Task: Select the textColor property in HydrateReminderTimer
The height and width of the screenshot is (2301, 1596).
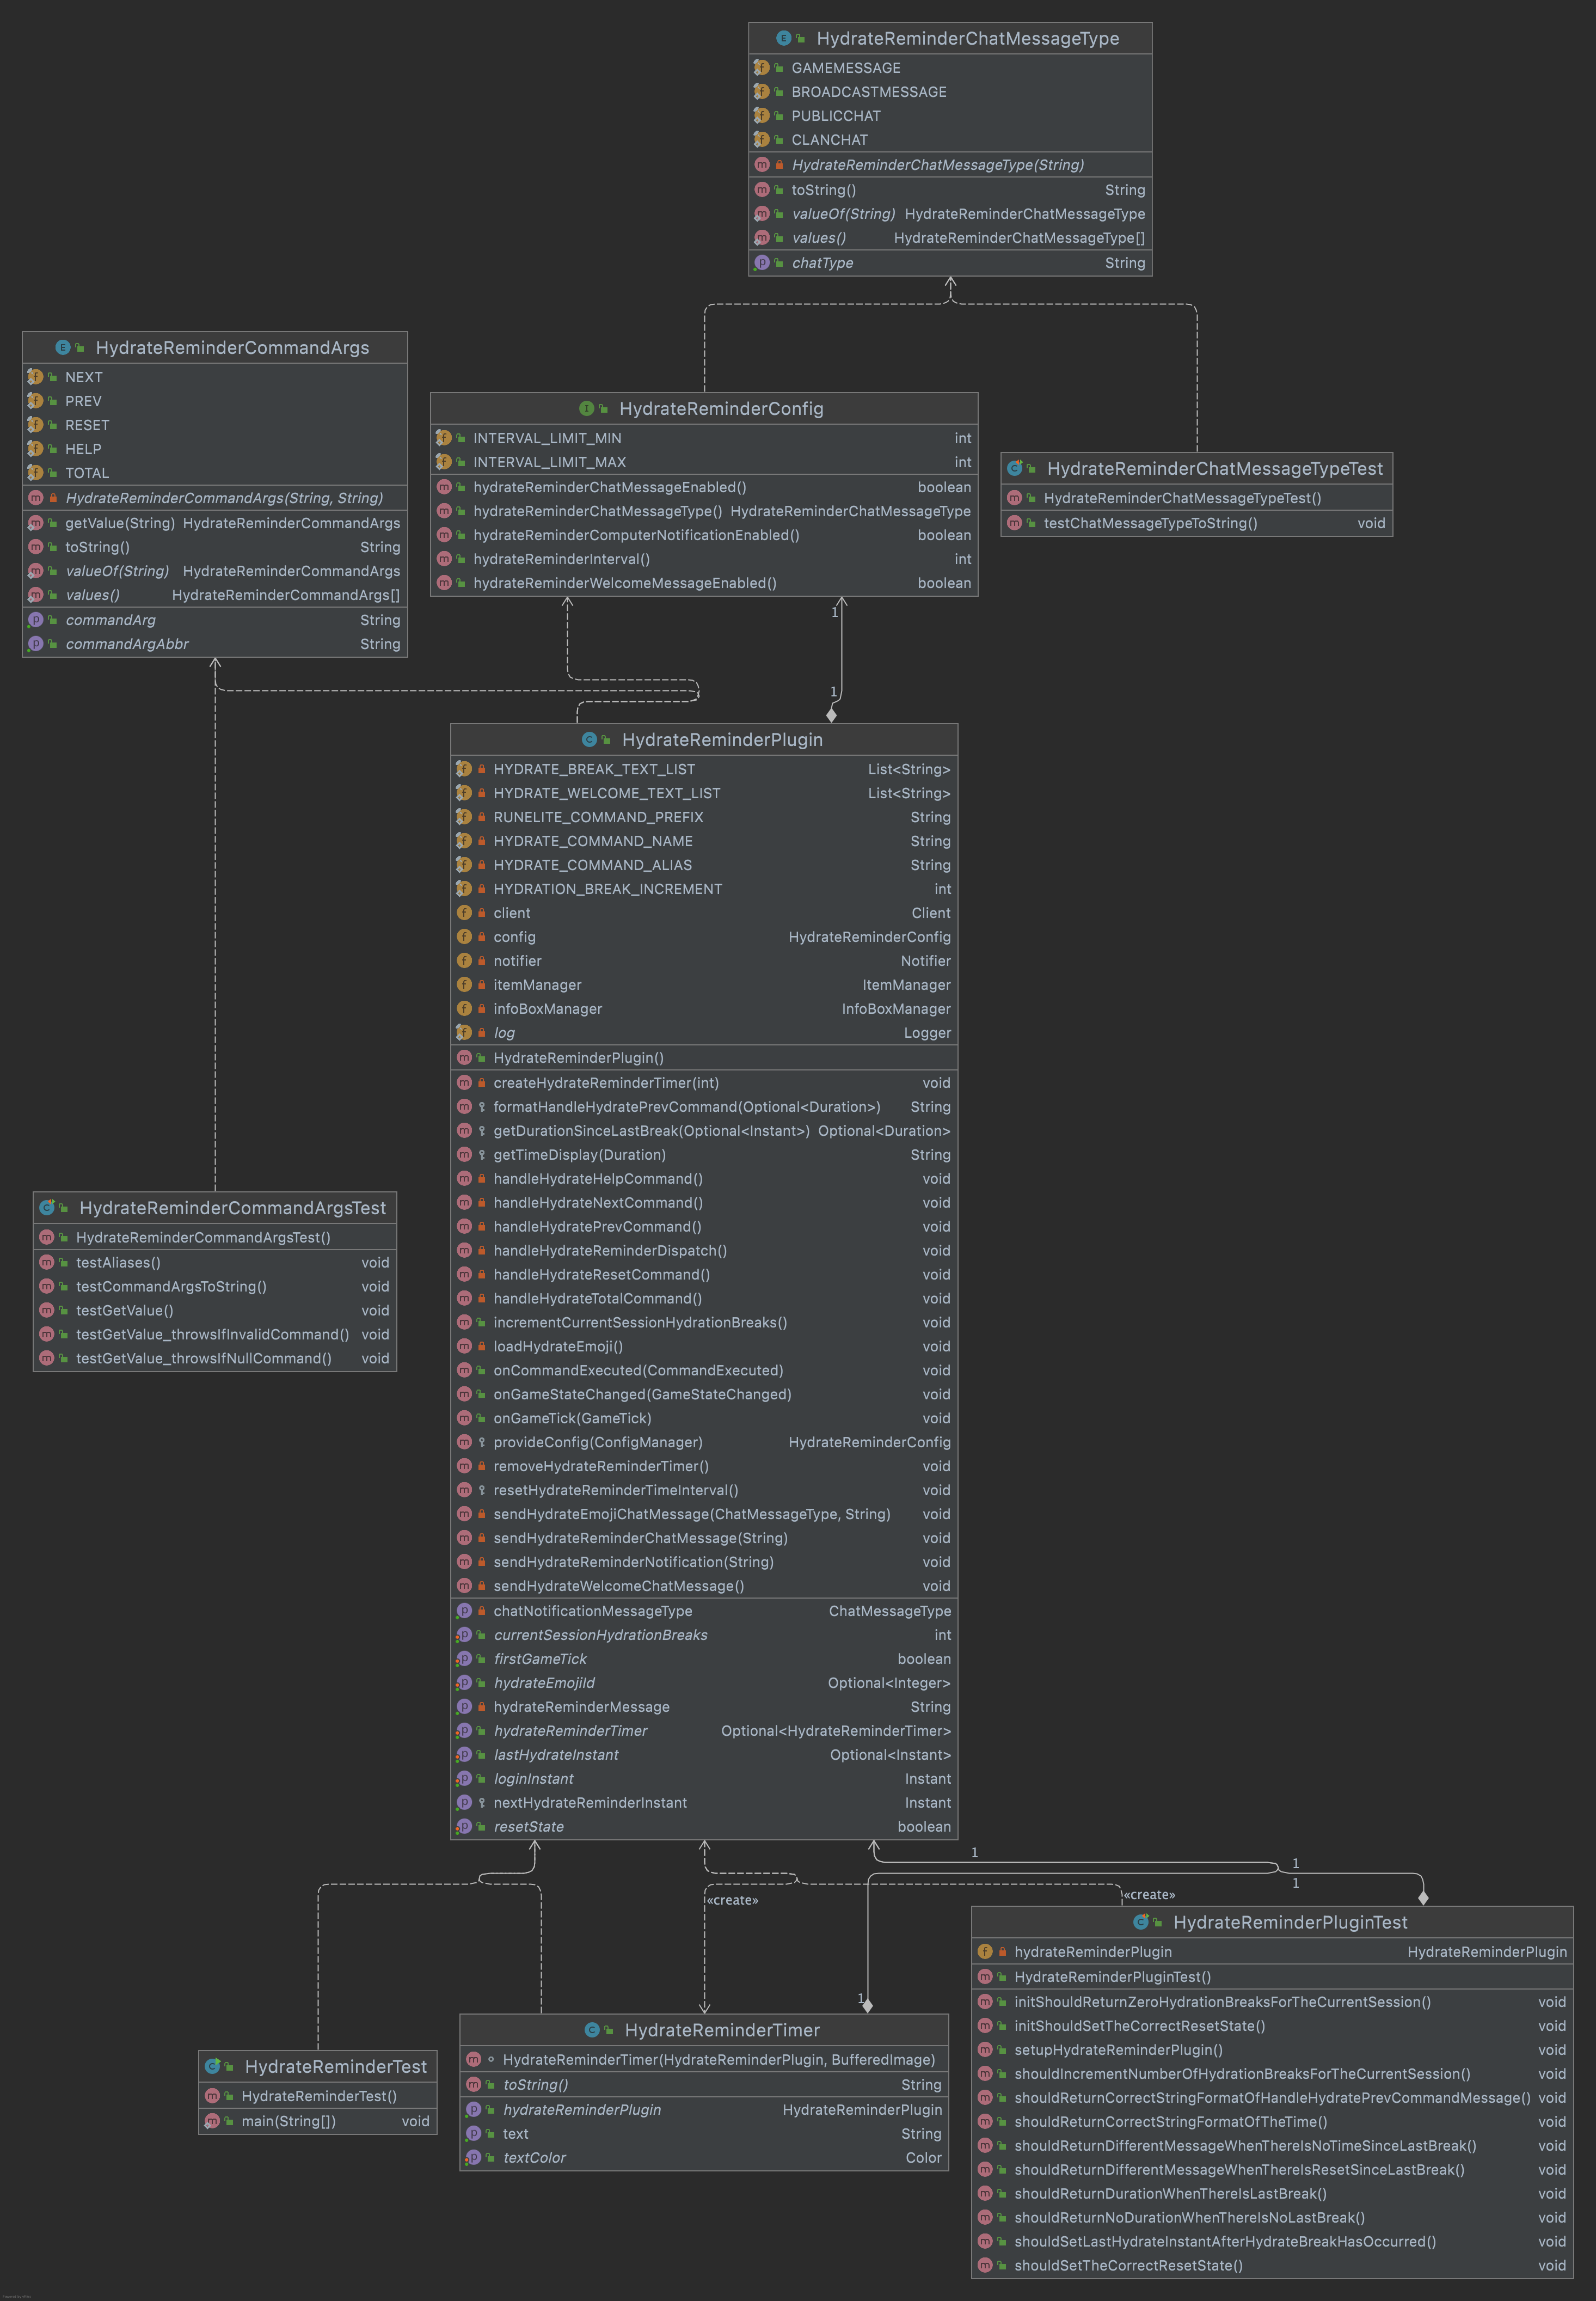Action: click(x=534, y=2157)
